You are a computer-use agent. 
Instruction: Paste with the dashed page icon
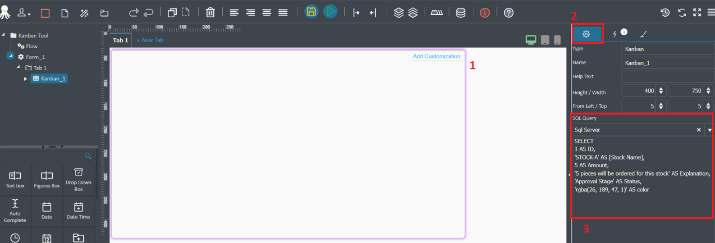click(186, 12)
